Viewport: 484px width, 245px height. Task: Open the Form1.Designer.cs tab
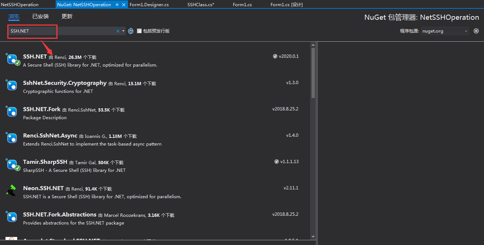pyautogui.click(x=149, y=5)
